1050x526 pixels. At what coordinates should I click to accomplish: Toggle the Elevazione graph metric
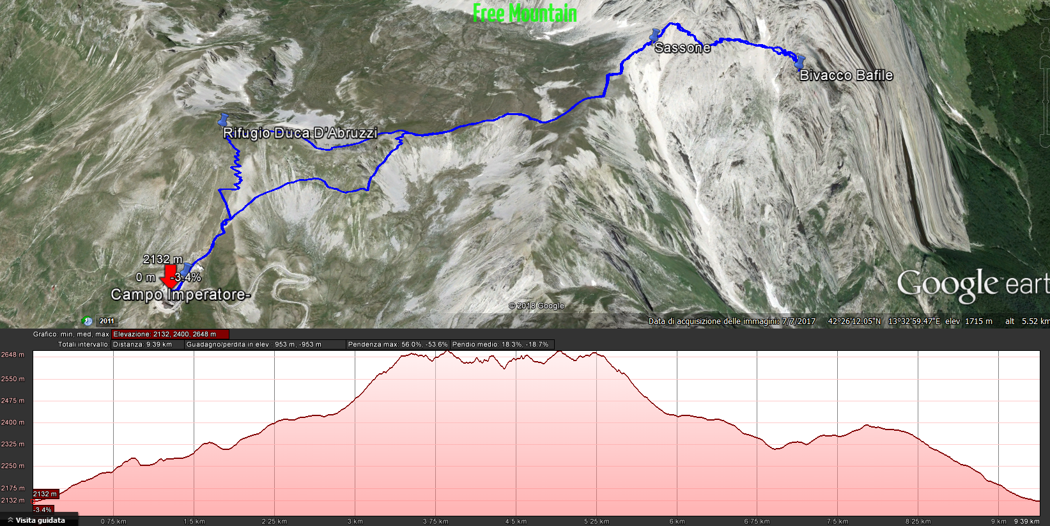pos(170,334)
